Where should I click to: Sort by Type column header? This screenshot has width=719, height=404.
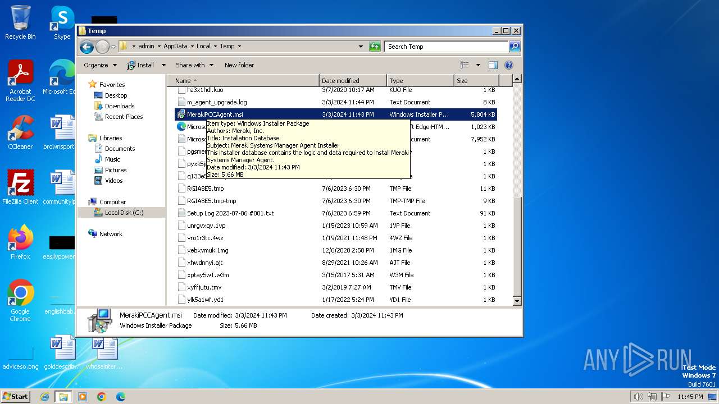(420, 81)
